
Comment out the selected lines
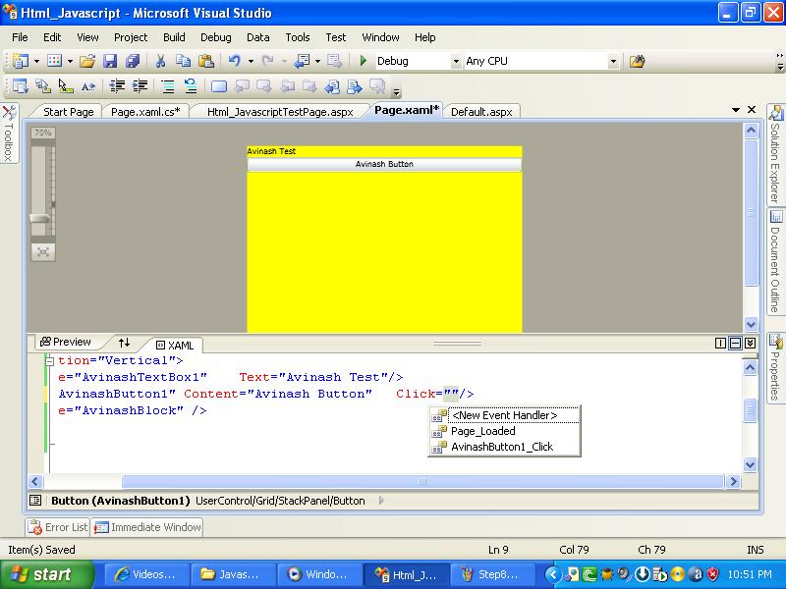tap(168, 86)
